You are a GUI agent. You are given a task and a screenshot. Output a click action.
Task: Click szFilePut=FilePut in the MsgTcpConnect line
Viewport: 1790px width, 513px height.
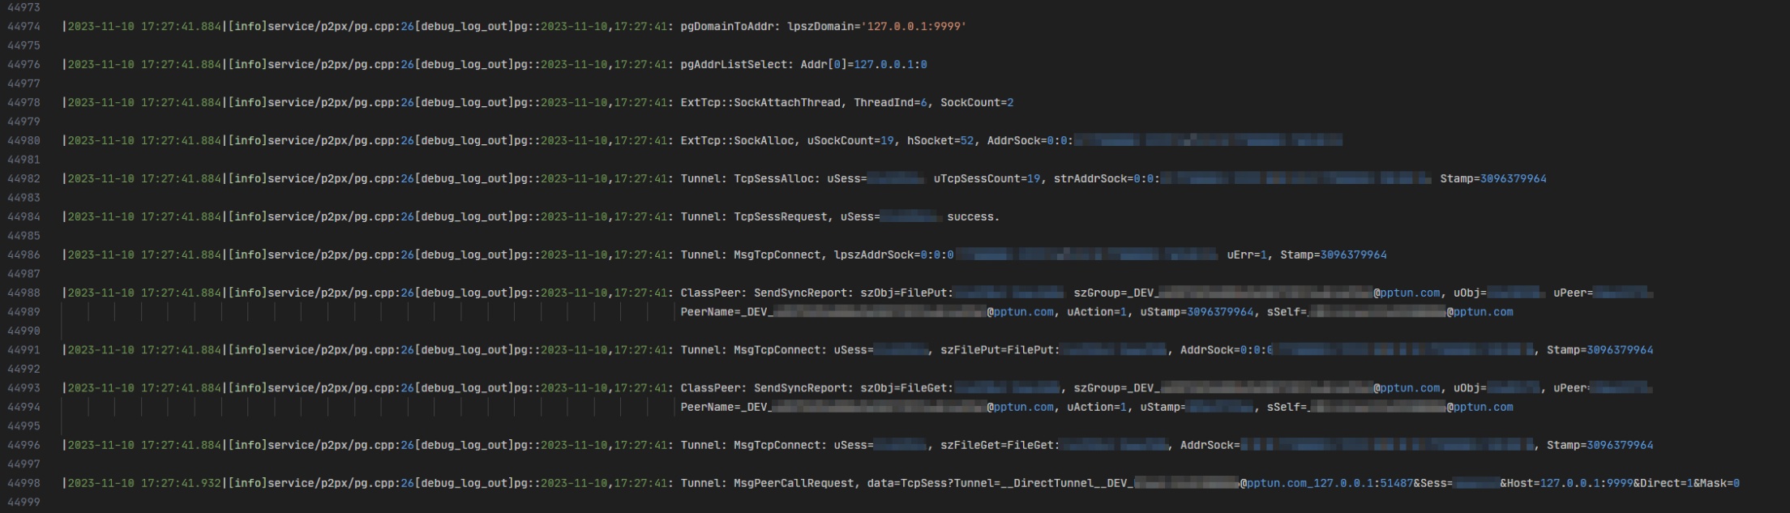click(x=999, y=350)
